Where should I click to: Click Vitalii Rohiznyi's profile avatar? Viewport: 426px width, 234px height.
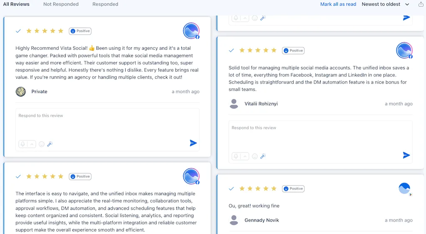(x=234, y=104)
